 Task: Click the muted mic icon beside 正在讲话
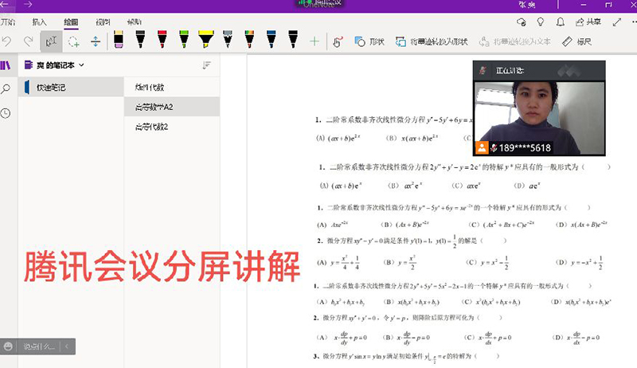[483, 70]
